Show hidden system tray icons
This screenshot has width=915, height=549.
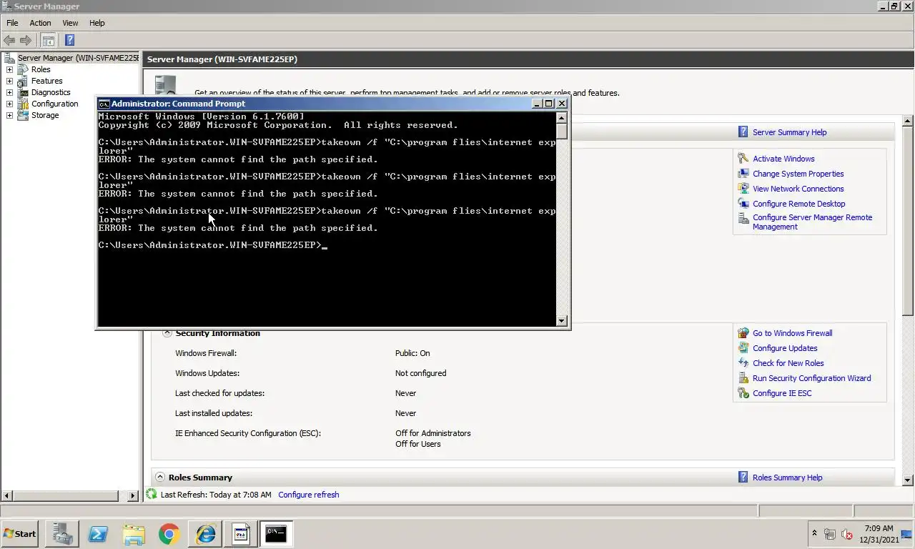click(x=814, y=534)
